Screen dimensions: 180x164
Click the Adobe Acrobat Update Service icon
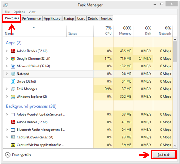tap(13, 115)
